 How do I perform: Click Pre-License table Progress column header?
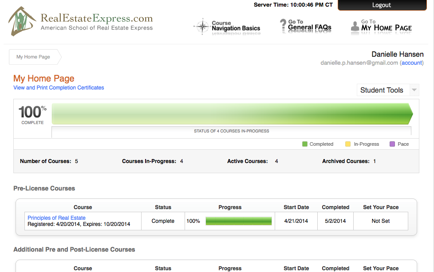click(x=230, y=207)
